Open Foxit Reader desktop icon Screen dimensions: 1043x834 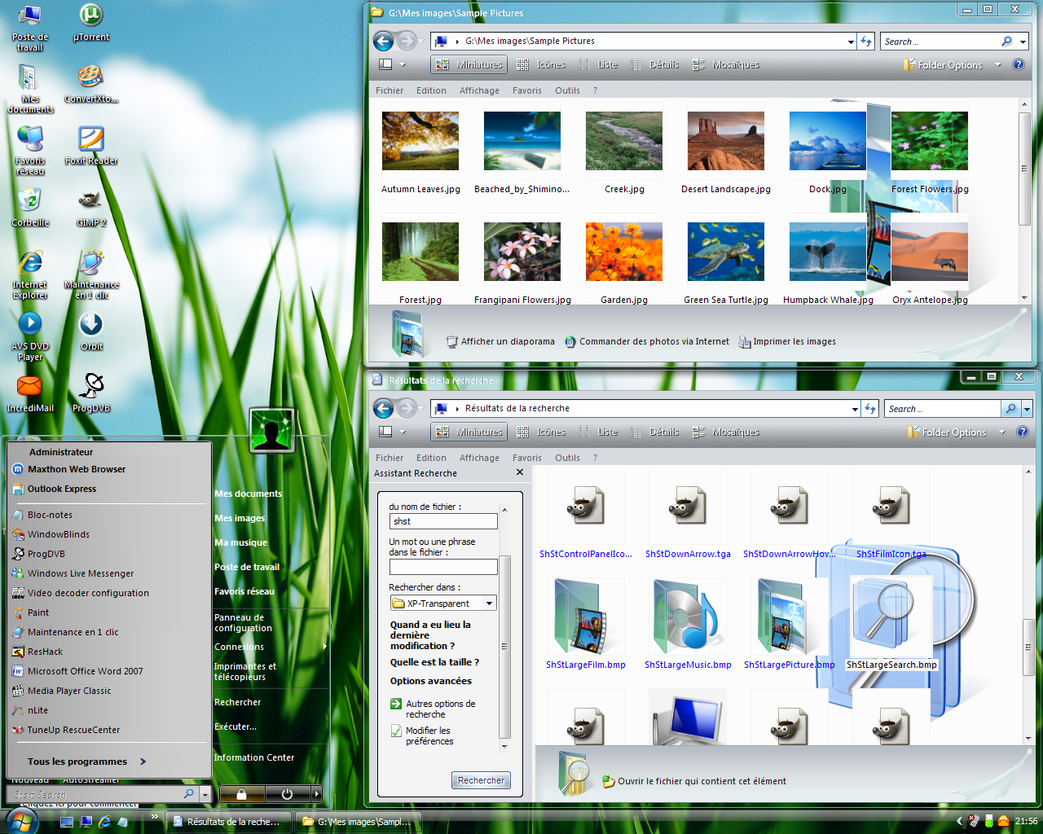(x=91, y=145)
